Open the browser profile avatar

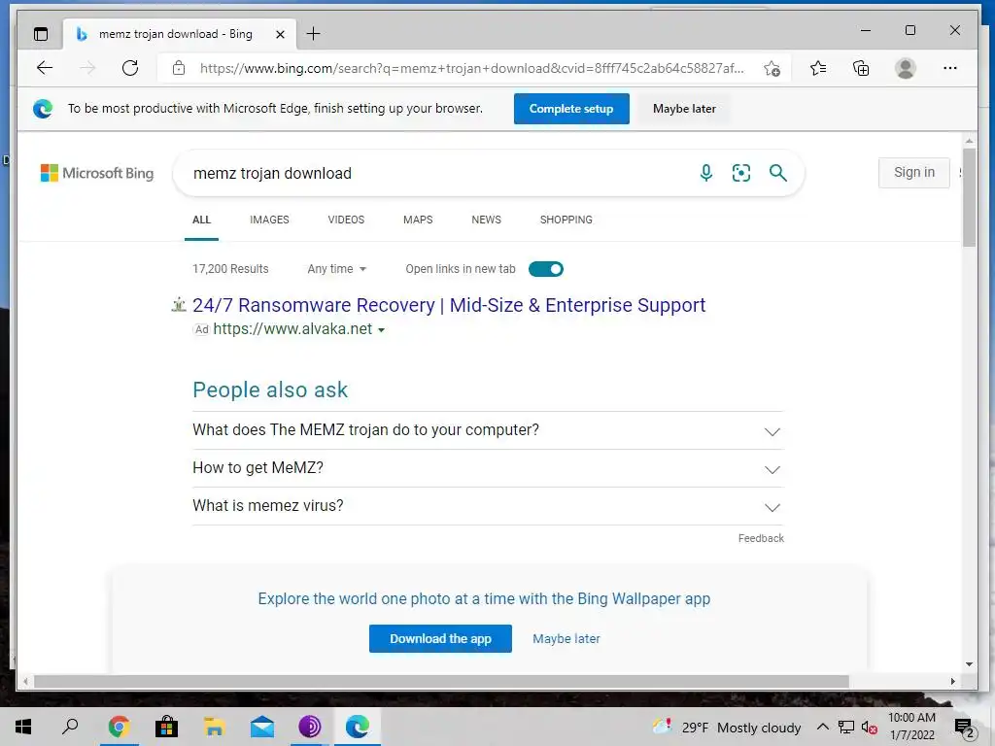905,68
